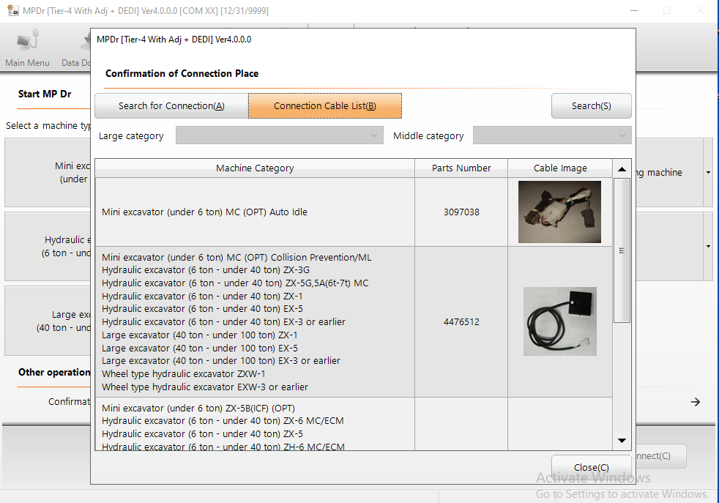Expand the dropdown arrow beside the machine button
Screen dimensions: 719x503
(x=708, y=173)
